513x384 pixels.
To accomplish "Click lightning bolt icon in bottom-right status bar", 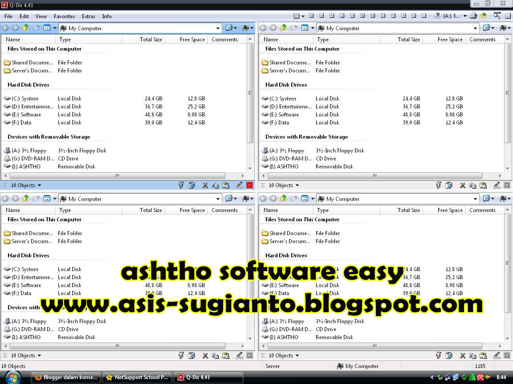I will coord(438,355).
